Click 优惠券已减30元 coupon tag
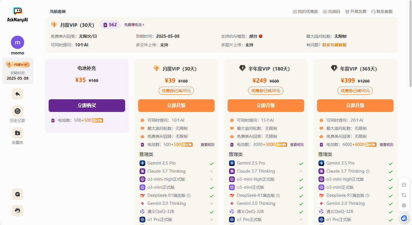 click(x=266, y=91)
